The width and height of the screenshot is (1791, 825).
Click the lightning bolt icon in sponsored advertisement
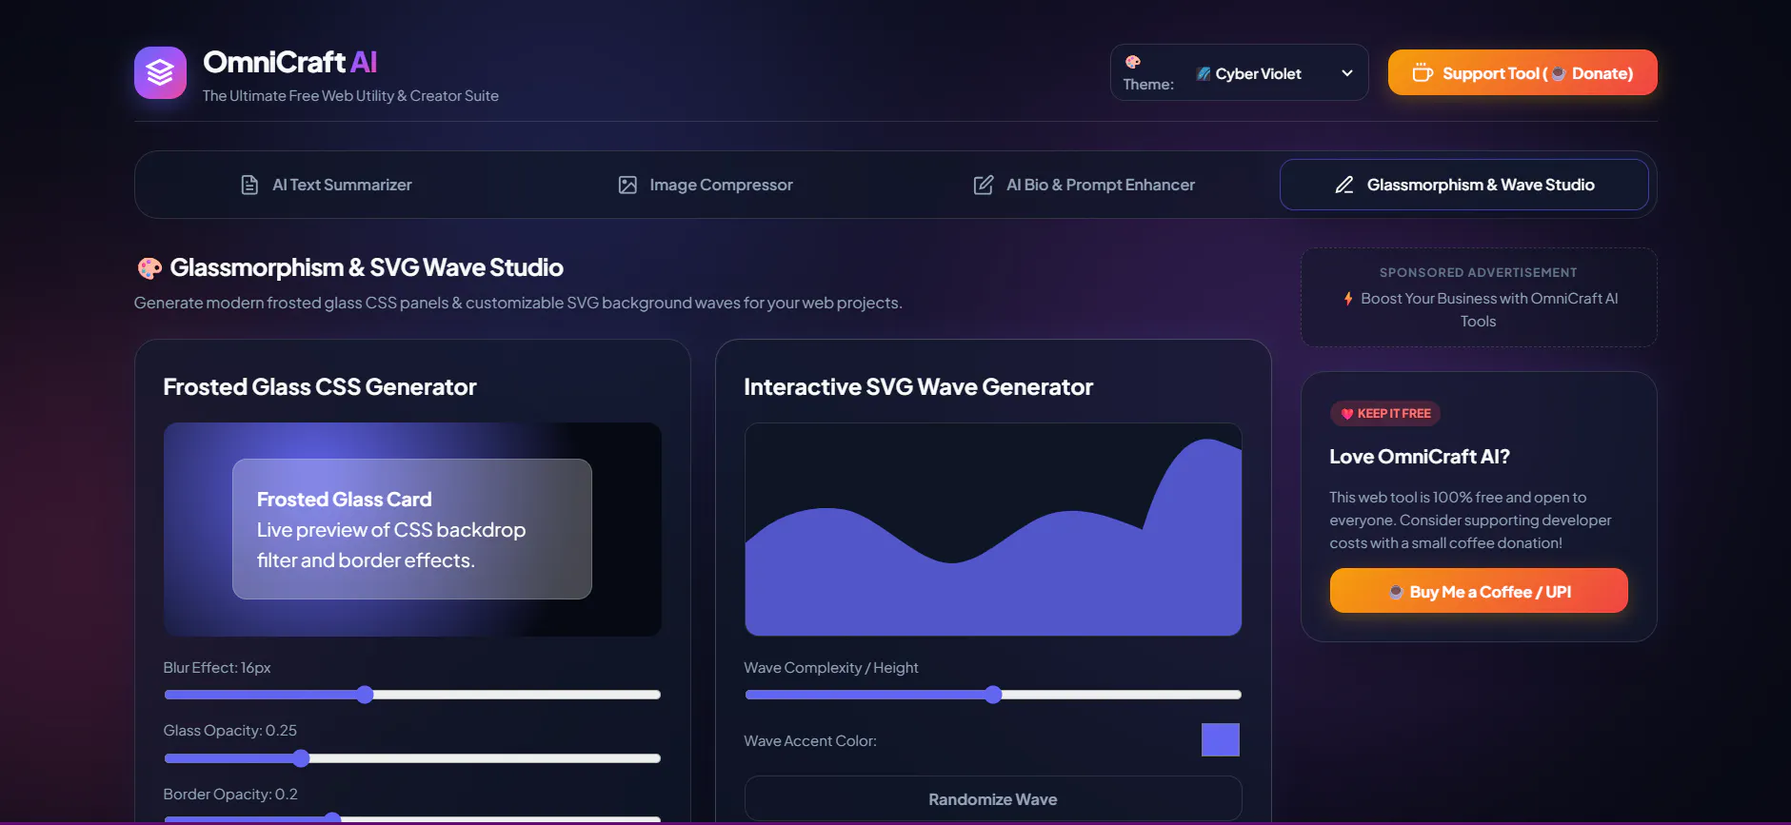(1348, 299)
